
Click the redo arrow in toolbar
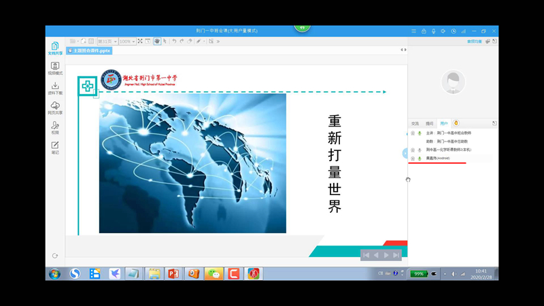pos(182,41)
